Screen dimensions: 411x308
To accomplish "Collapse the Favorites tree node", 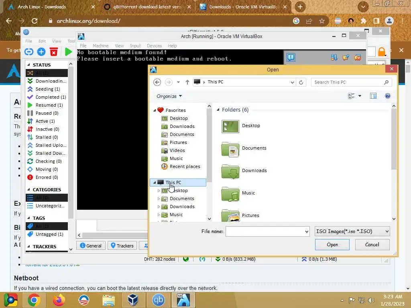I will click(x=155, y=111).
